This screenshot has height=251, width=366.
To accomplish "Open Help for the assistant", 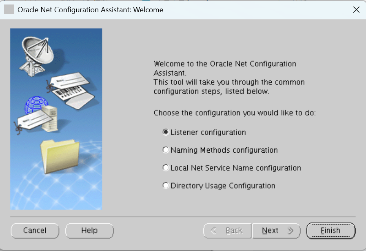I will coord(89,231).
